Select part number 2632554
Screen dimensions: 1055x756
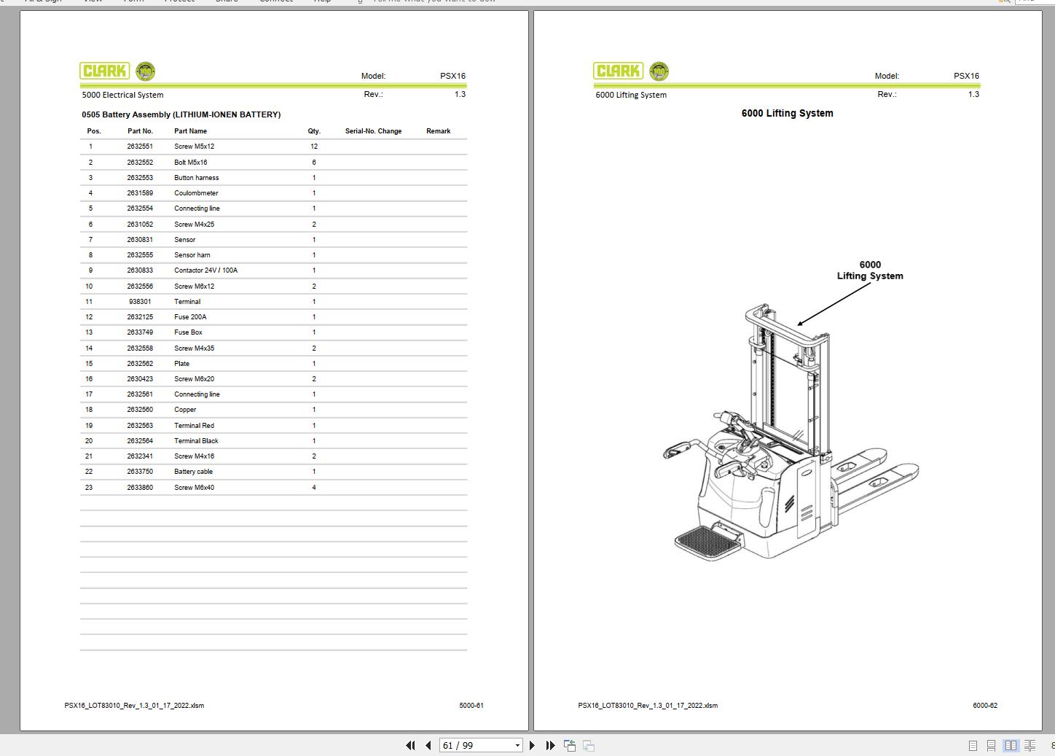[x=140, y=209]
